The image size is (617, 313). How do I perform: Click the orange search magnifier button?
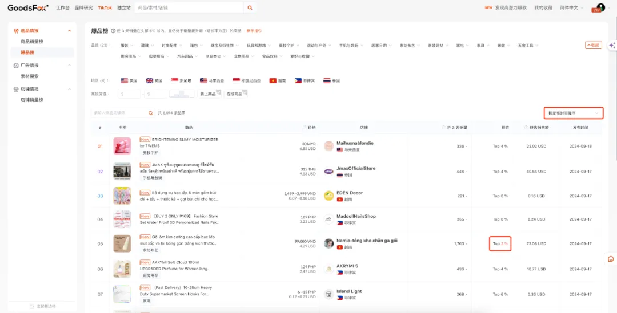pyautogui.click(x=250, y=7)
